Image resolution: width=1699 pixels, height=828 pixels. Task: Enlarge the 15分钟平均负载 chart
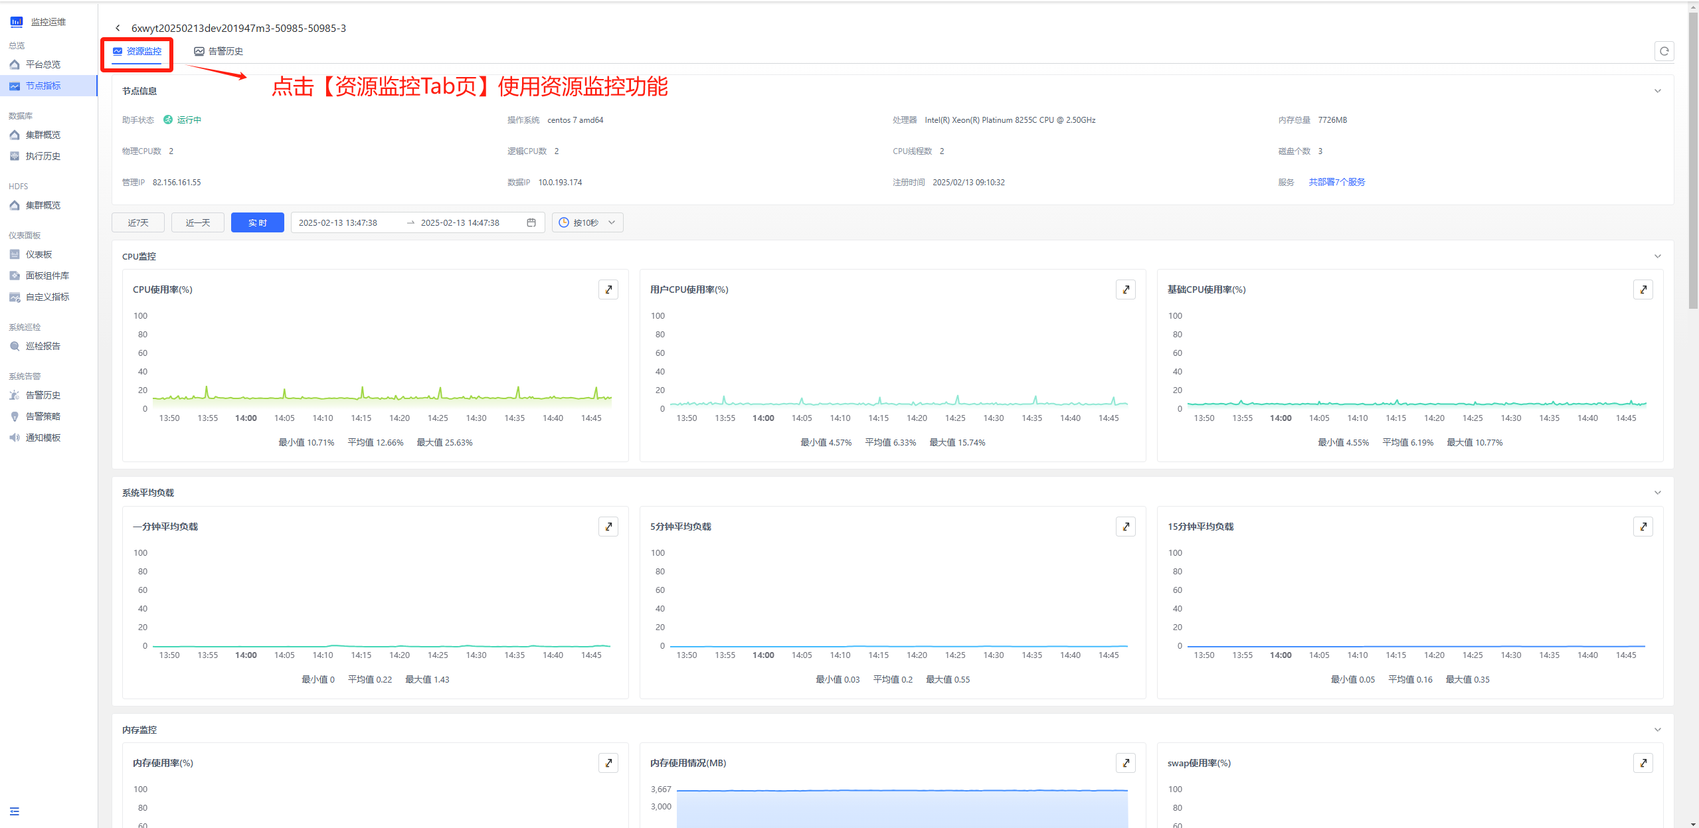1643,527
